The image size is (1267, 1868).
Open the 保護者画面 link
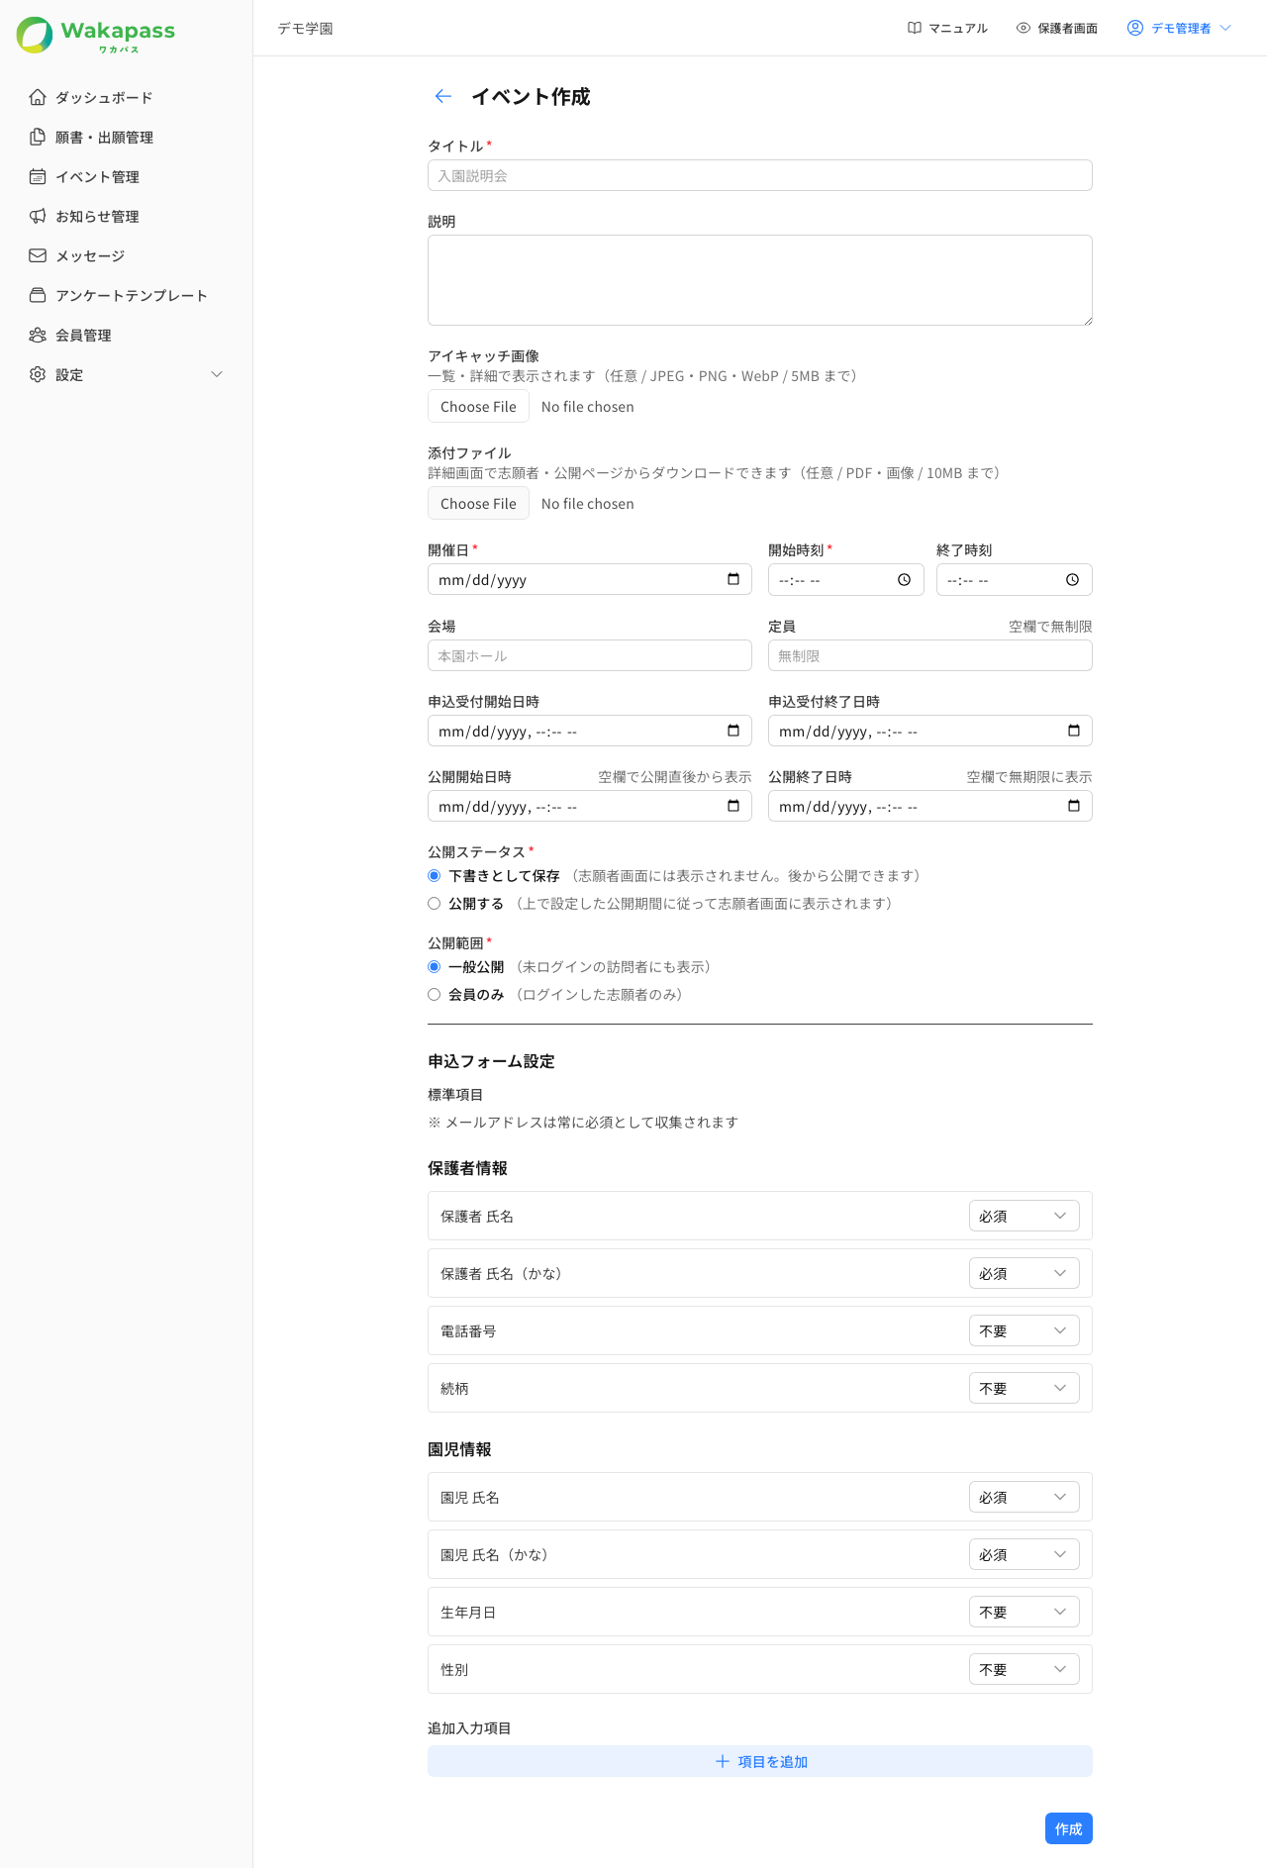click(1057, 28)
